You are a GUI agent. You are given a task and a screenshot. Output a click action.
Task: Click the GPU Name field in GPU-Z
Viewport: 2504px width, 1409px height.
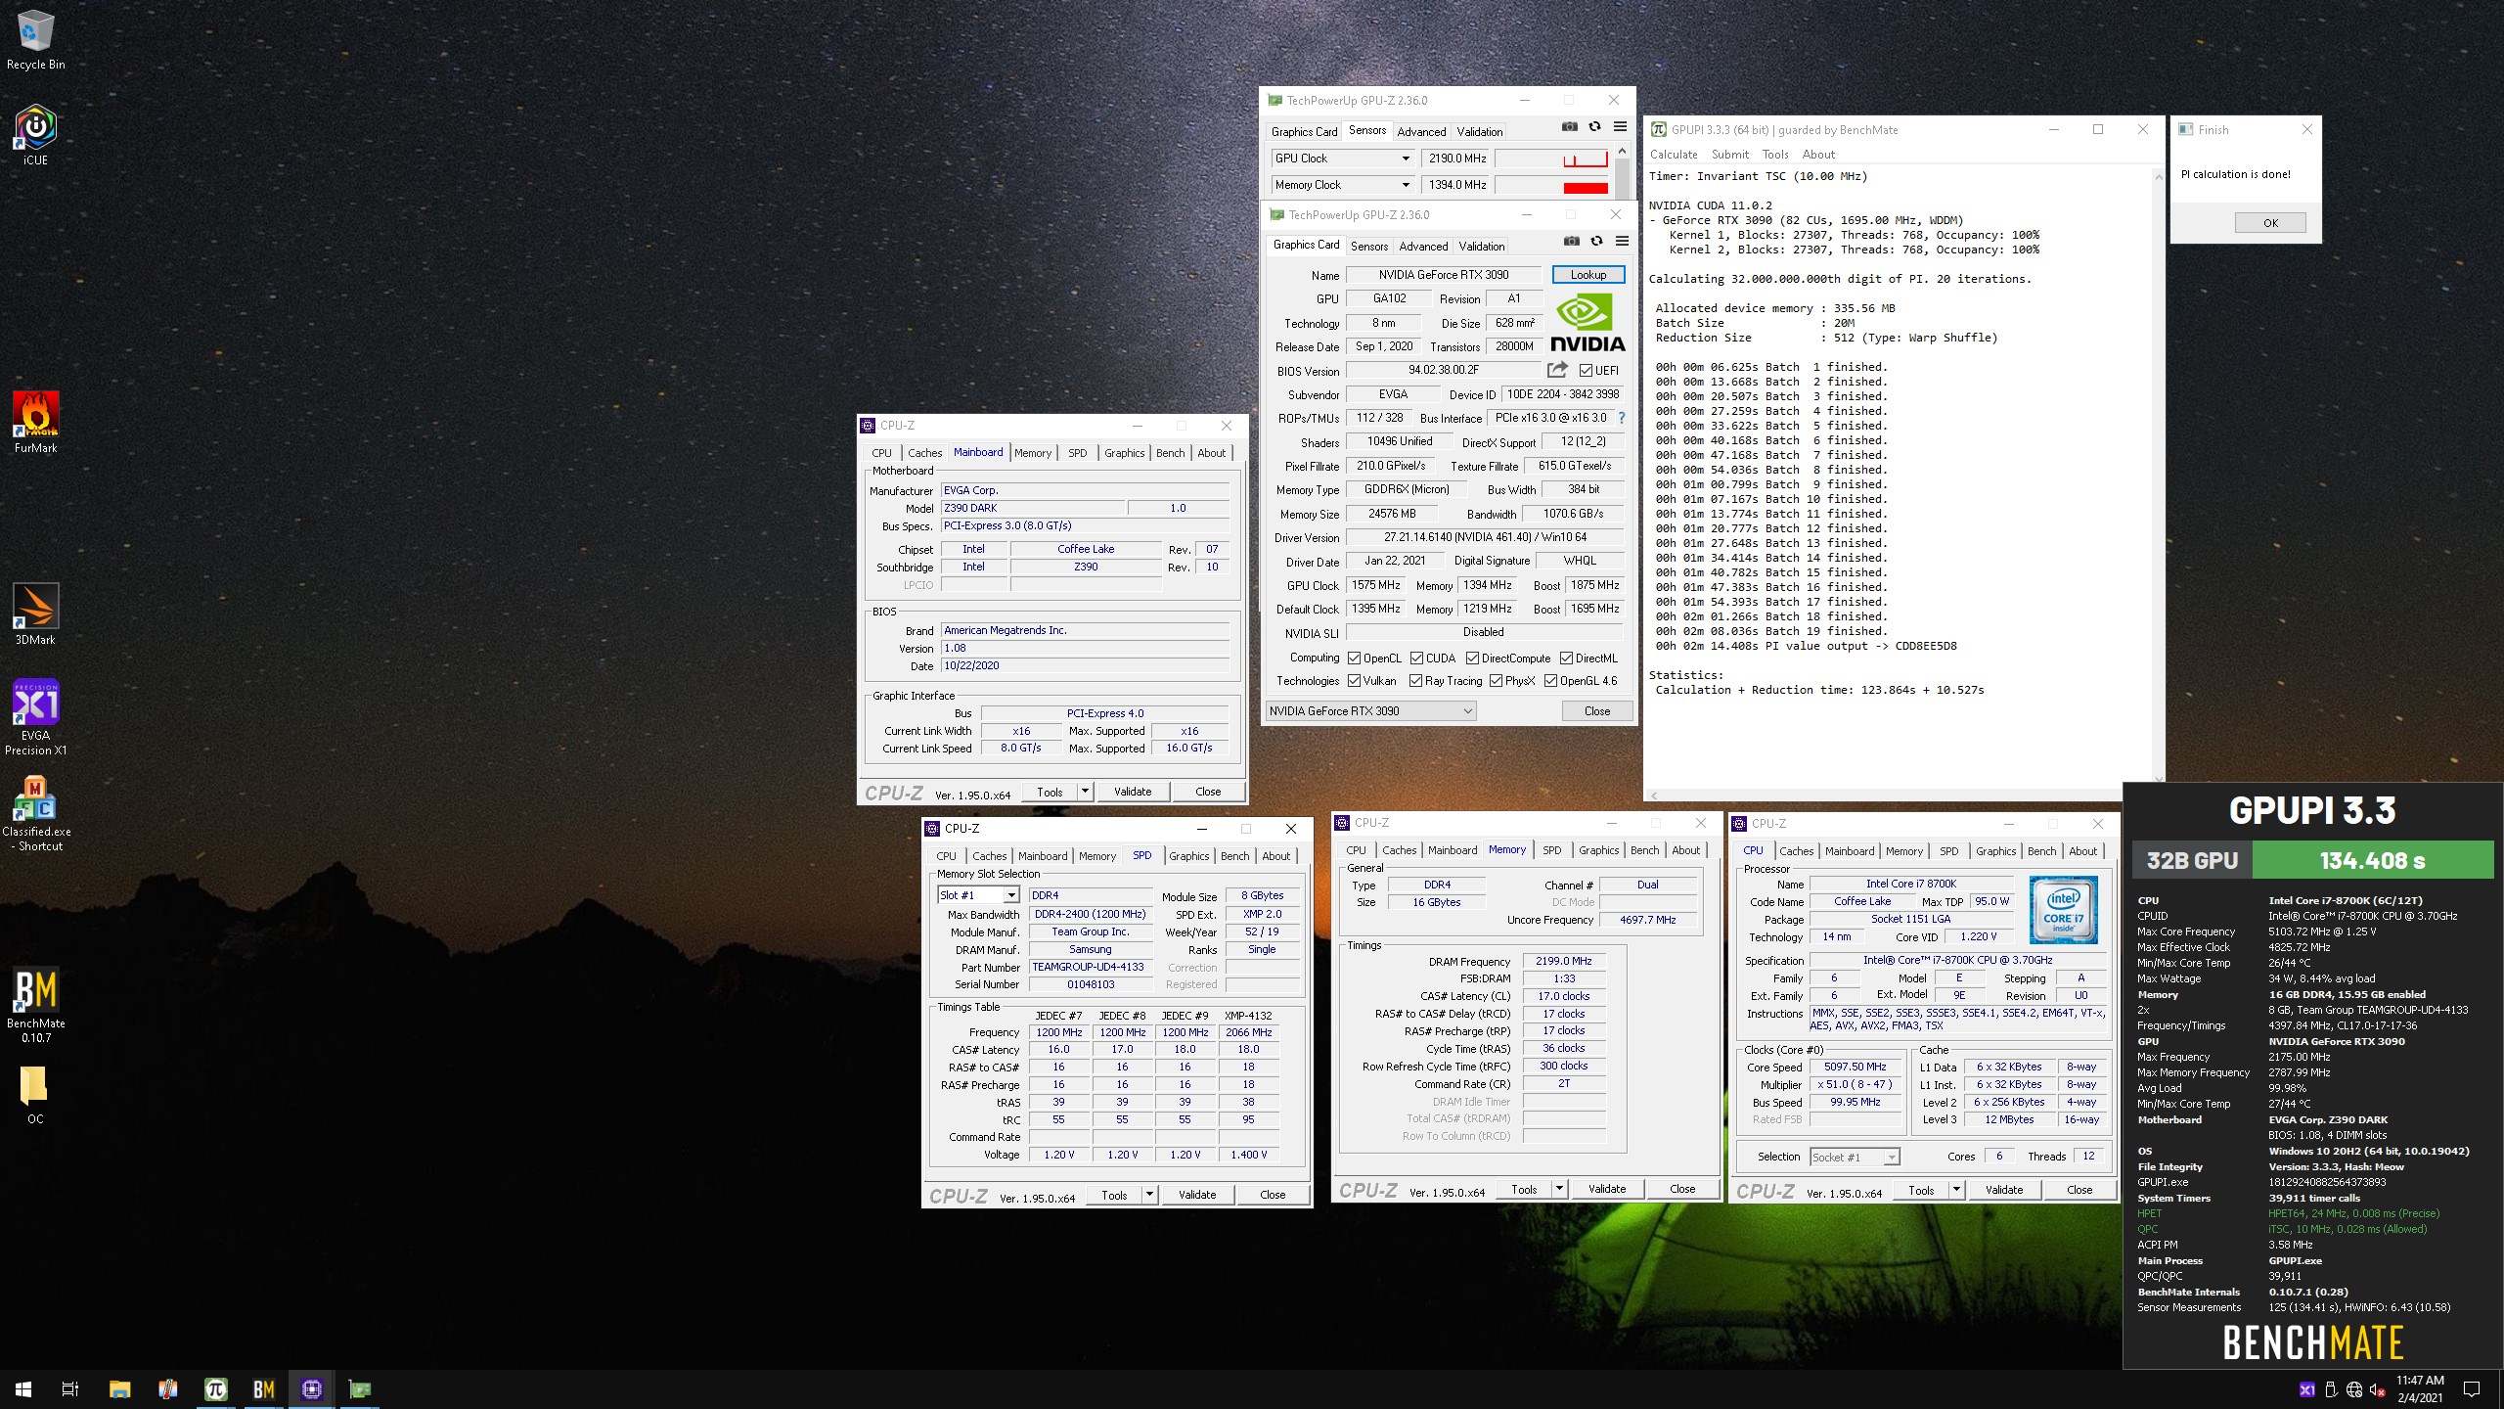1444,275
